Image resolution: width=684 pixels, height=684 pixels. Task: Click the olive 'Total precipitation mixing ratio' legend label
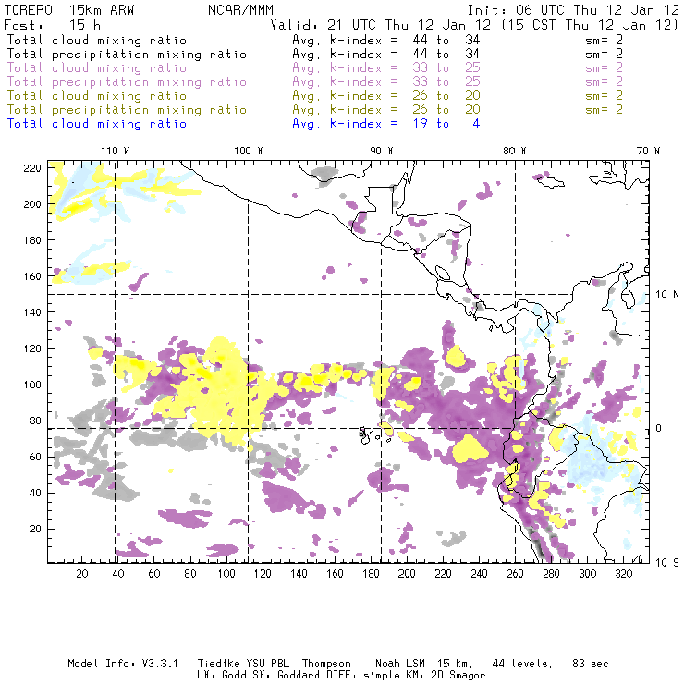127,109
